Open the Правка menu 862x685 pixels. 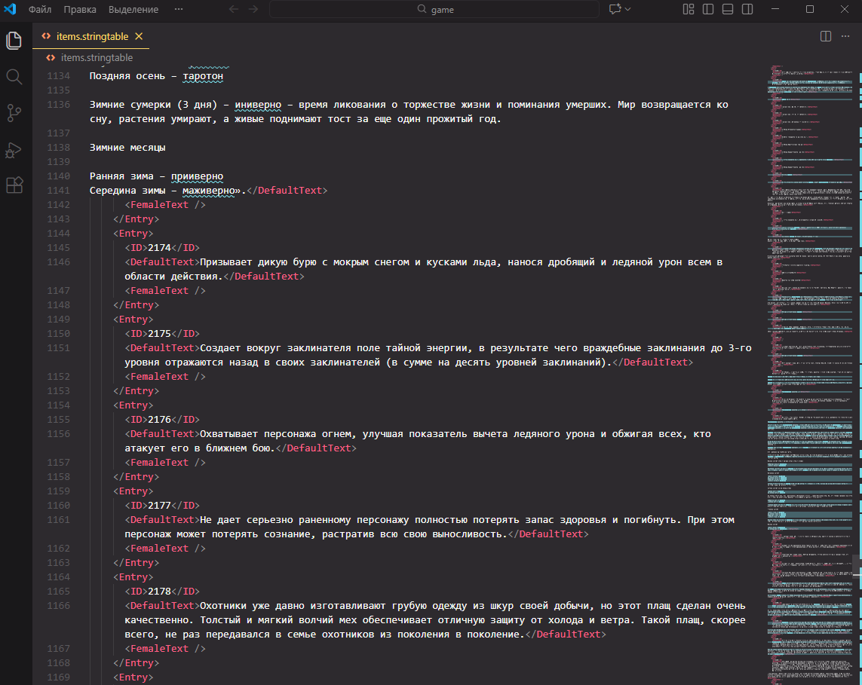tap(80, 9)
